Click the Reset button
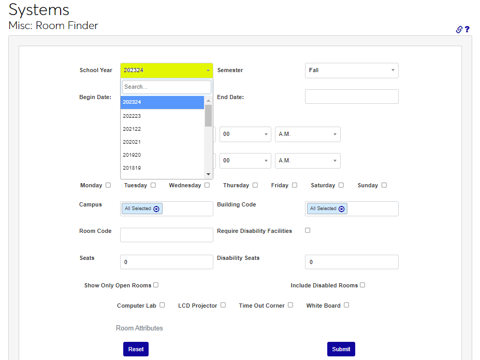Viewport: 480px width, 360px height. coord(136,349)
